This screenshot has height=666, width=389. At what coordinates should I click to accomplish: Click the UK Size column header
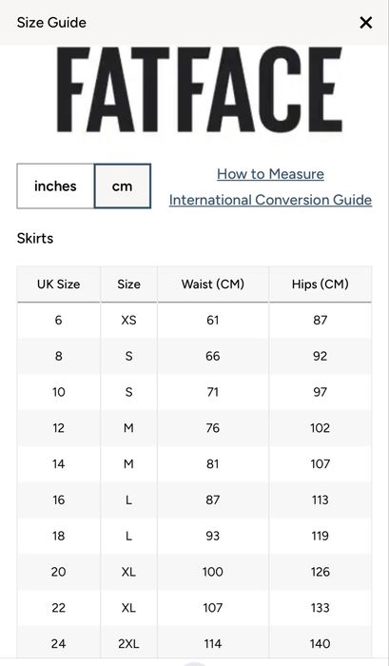(59, 284)
